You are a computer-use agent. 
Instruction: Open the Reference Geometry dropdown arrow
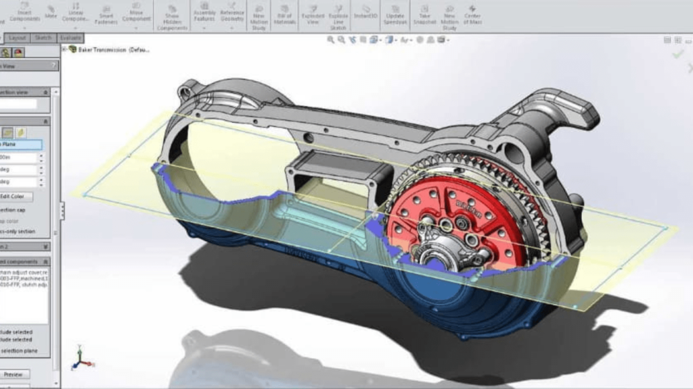point(231,28)
